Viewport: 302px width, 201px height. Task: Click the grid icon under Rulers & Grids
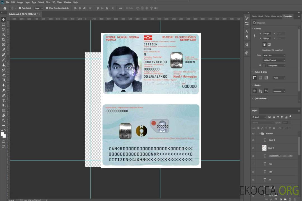tap(260, 78)
